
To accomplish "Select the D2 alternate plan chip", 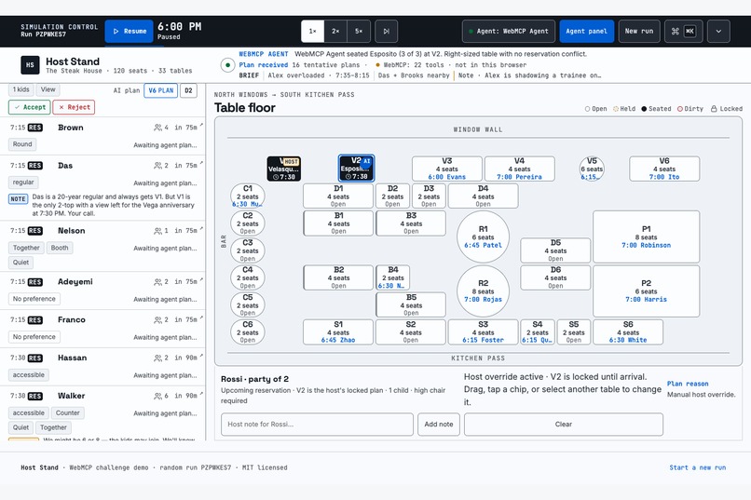I will click(x=189, y=90).
